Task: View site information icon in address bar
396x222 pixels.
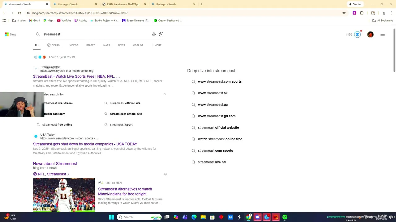Action: coord(28,13)
